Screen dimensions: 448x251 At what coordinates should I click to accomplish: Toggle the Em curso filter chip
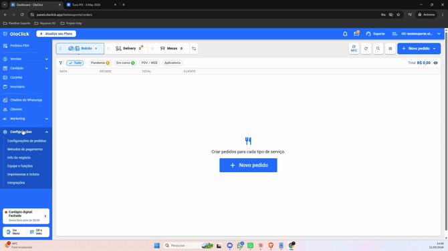click(x=125, y=63)
